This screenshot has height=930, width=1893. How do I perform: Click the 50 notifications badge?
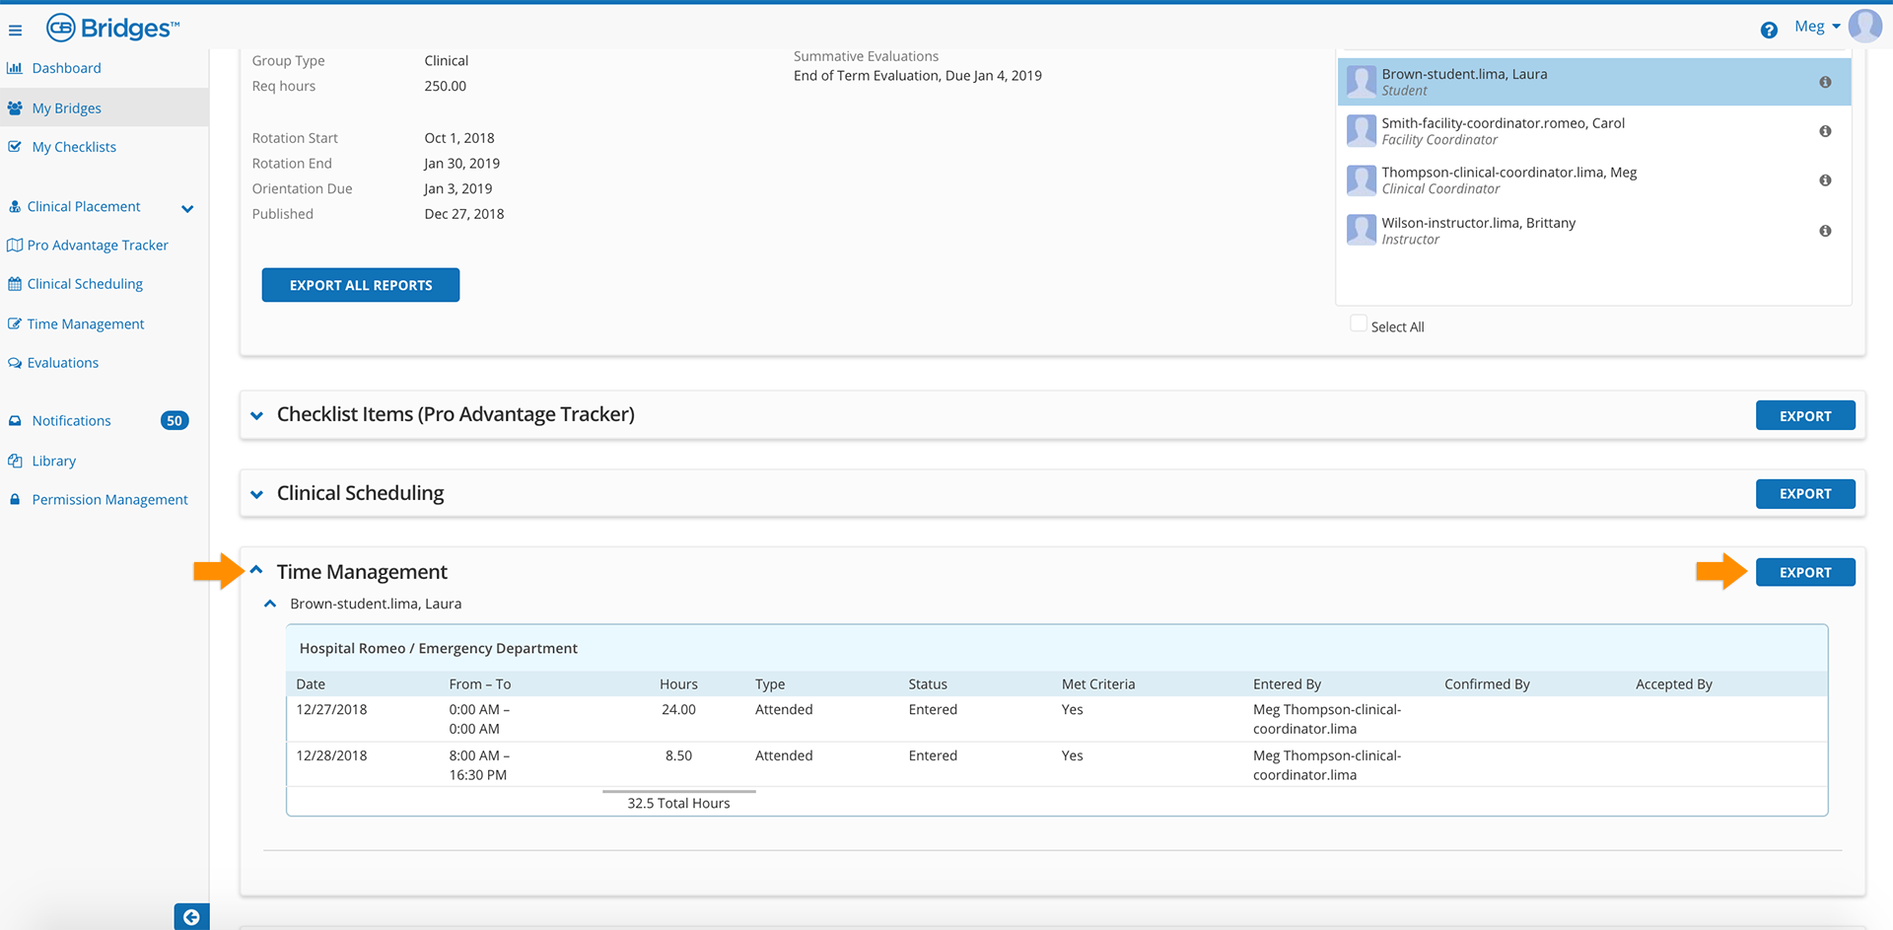(x=175, y=421)
